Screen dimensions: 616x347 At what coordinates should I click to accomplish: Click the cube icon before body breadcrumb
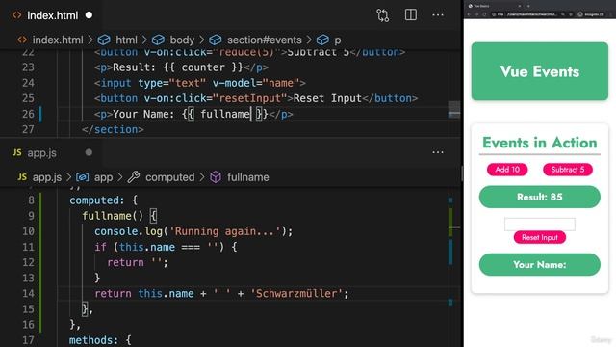point(158,40)
